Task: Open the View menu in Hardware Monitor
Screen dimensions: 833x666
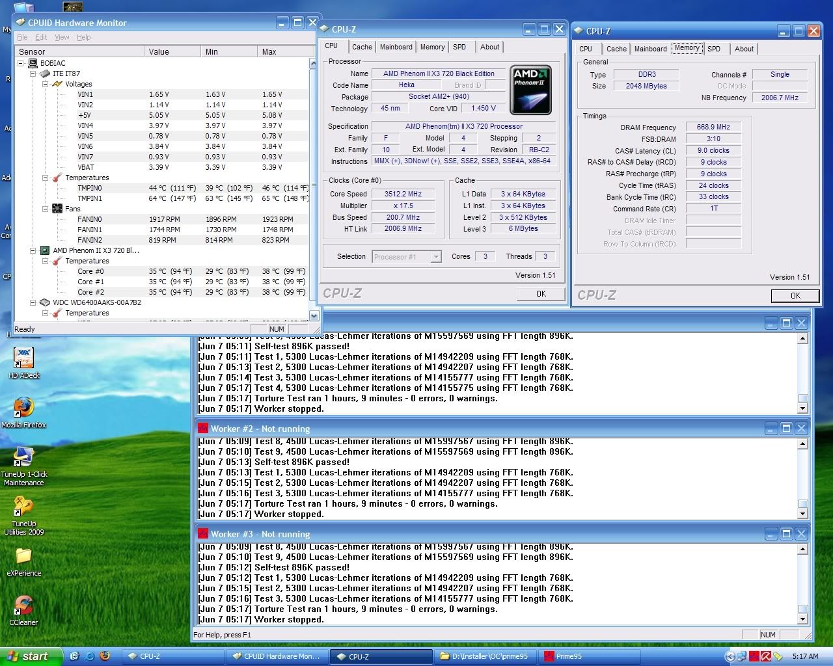Action: 62,37
